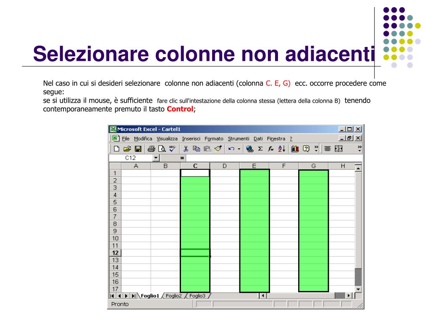
Task: Switch to the Foglio1 sheet tab
Action: click(x=150, y=296)
